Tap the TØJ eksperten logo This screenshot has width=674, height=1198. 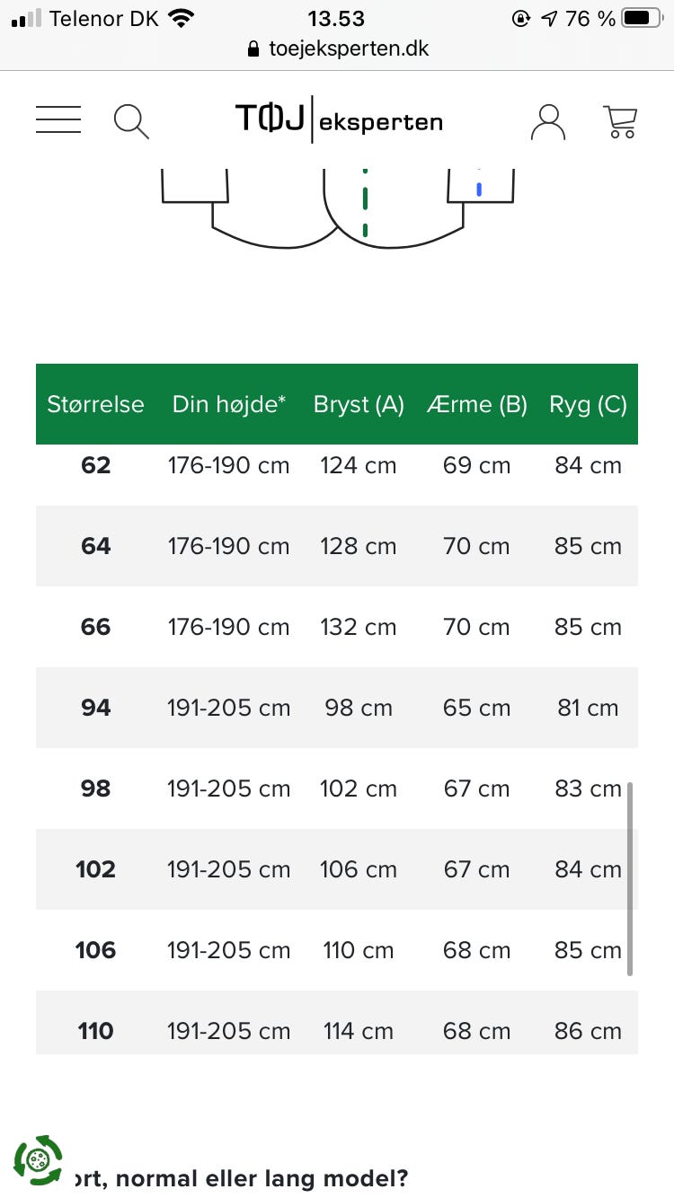pyautogui.click(x=338, y=119)
